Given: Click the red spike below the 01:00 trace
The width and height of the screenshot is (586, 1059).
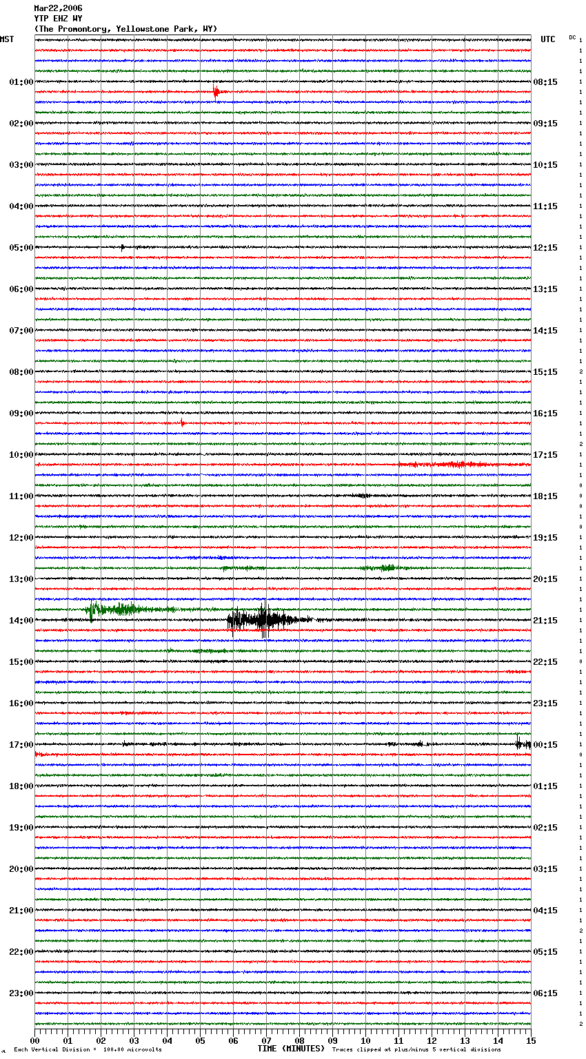Looking at the screenshot, I should pyautogui.click(x=216, y=92).
